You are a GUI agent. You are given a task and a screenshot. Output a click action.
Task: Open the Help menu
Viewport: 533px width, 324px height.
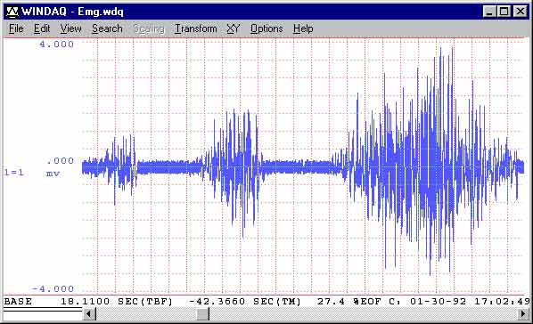pos(303,28)
